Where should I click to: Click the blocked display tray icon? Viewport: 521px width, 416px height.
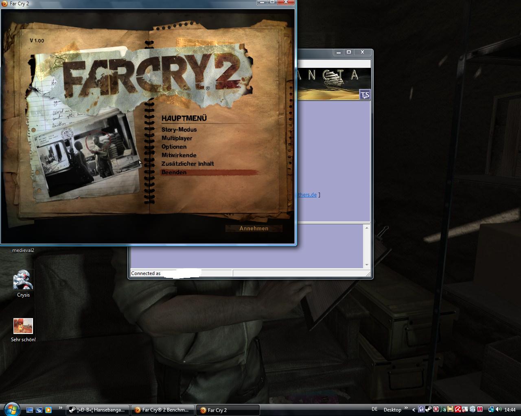click(x=465, y=409)
